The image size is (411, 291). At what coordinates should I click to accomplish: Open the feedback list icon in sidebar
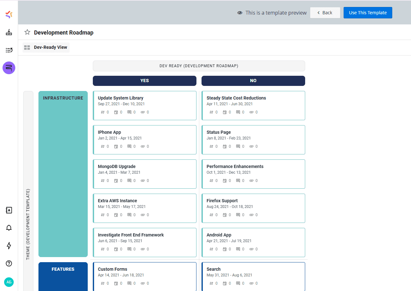click(9, 50)
